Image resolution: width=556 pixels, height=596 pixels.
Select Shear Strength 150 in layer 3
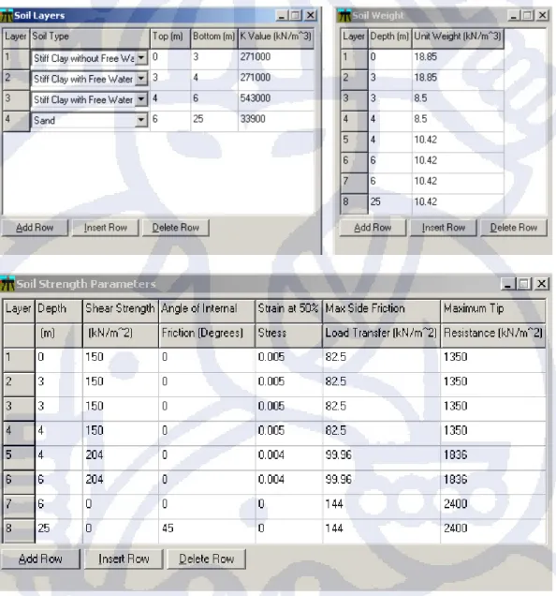point(121,409)
